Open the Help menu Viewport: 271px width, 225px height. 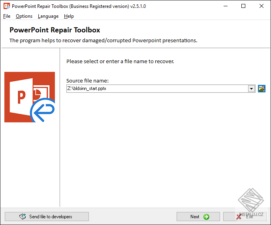pyautogui.click(x=69, y=16)
